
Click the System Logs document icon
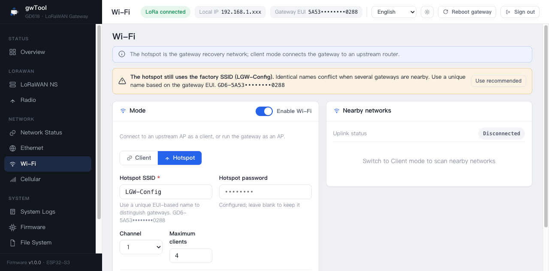tap(12, 211)
